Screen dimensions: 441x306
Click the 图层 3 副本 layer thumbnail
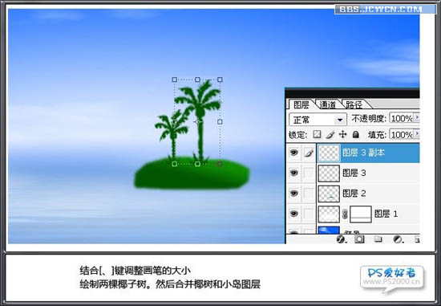point(329,153)
